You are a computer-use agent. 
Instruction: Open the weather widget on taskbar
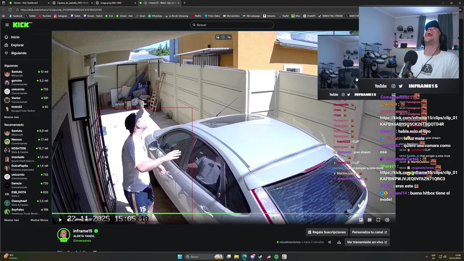pyautogui.click(x=10, y=257)
